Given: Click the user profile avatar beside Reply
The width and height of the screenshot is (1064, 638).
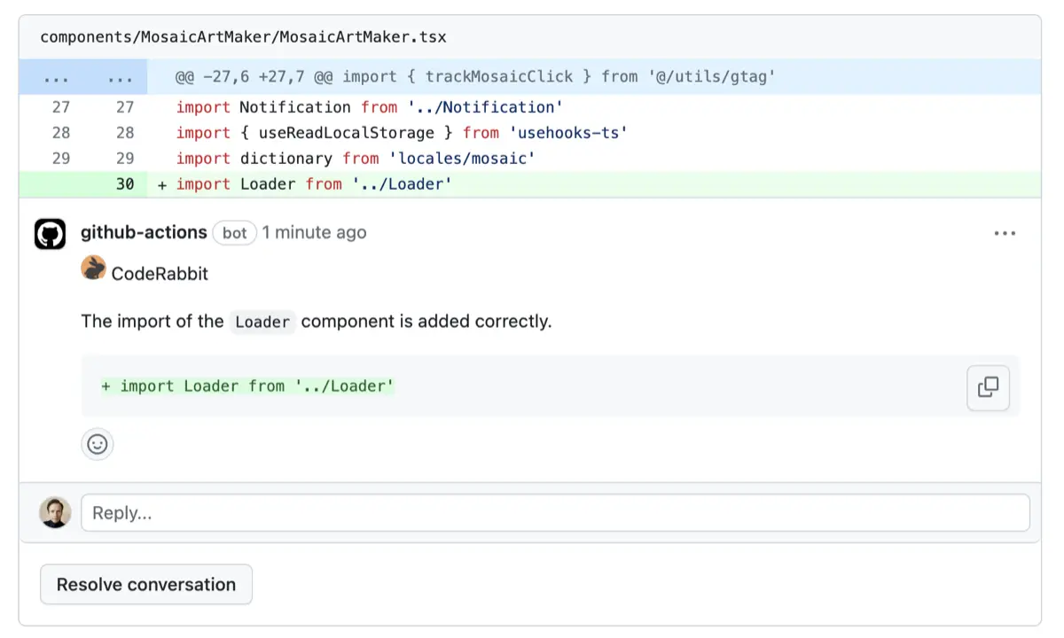Looking at the screenshot, I should [55, 512].
